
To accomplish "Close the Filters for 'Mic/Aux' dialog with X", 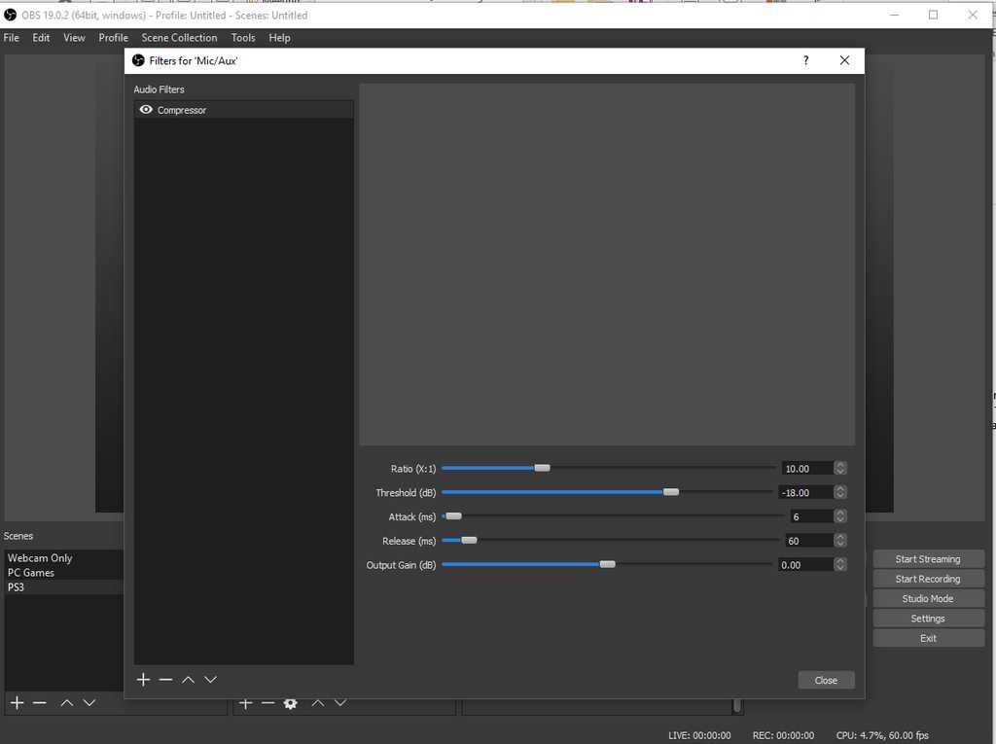I will (844, 60).
